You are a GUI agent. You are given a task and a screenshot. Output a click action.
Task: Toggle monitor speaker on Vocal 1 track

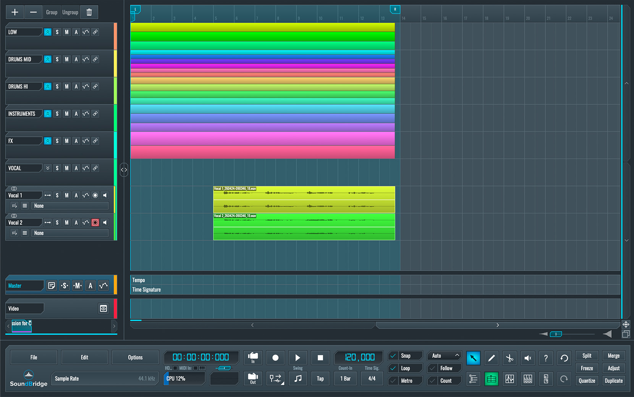click(x=105, y=195)
